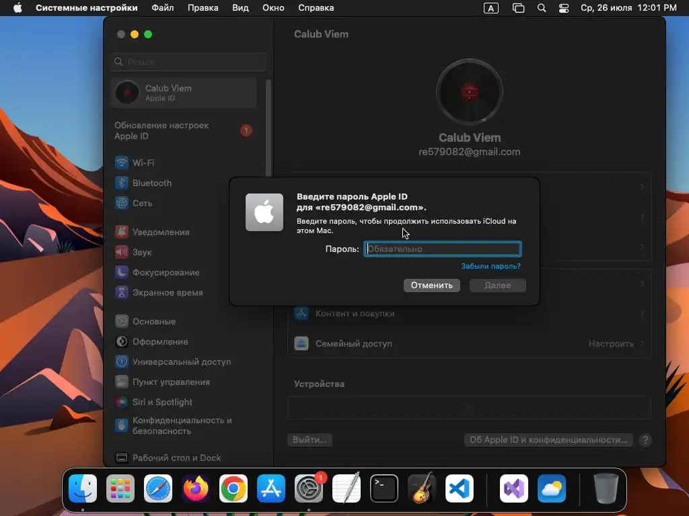Open the Справка menu
The width and height of the screenshot is (689, 516).
point(316,8)
